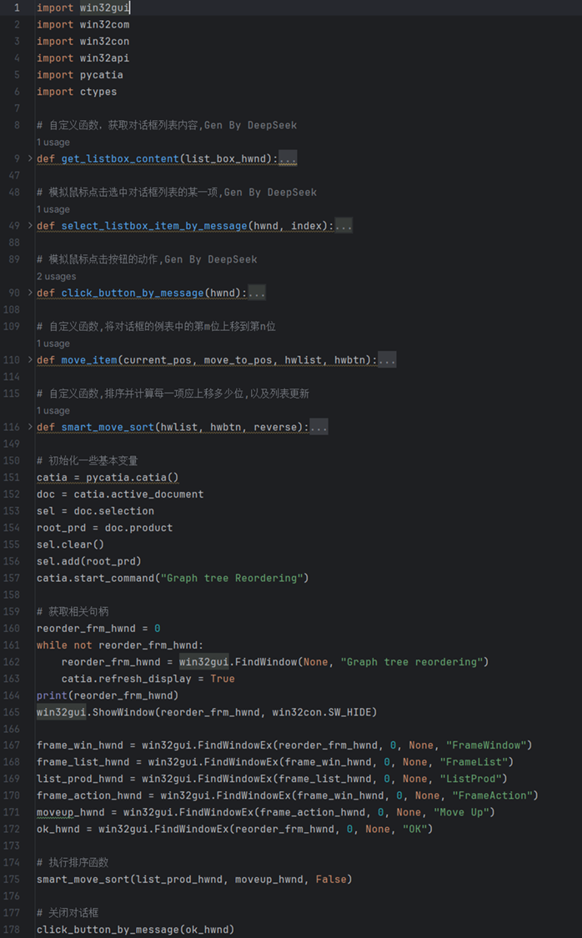Click the string "Graph tree reordering" in FindWindow
Image resolution: width=582 pixels, height=938 pixels.
click(x=412, y=662)
